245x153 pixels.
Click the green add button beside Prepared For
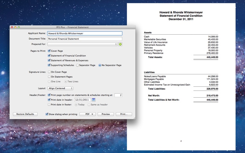[120, 44]
